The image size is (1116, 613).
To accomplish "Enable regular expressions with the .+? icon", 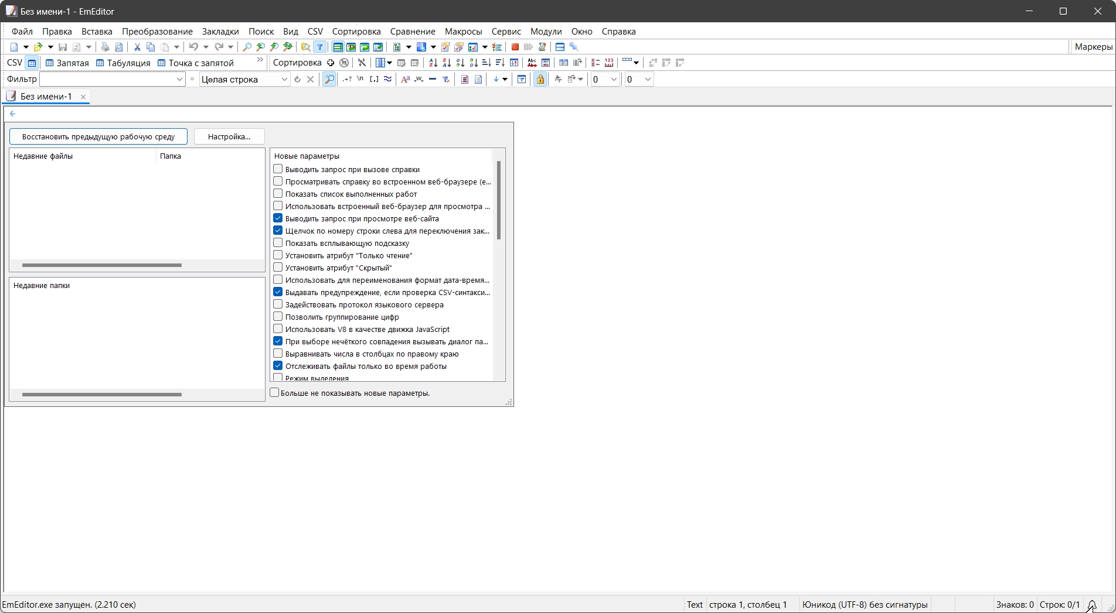I will pyautogui.click(x=346, y=79).
